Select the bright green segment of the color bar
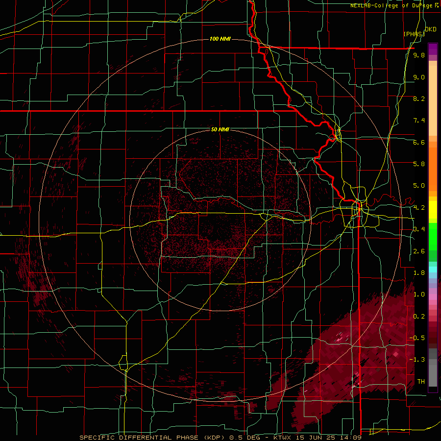Screen dimensions: 441x441 point(433,238)
